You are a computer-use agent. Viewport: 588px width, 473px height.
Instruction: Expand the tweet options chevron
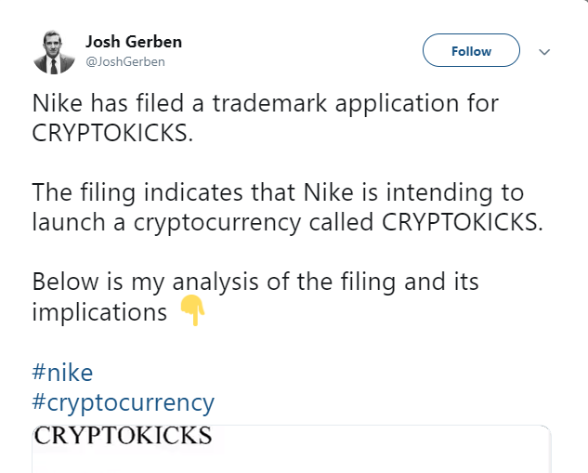544,52
